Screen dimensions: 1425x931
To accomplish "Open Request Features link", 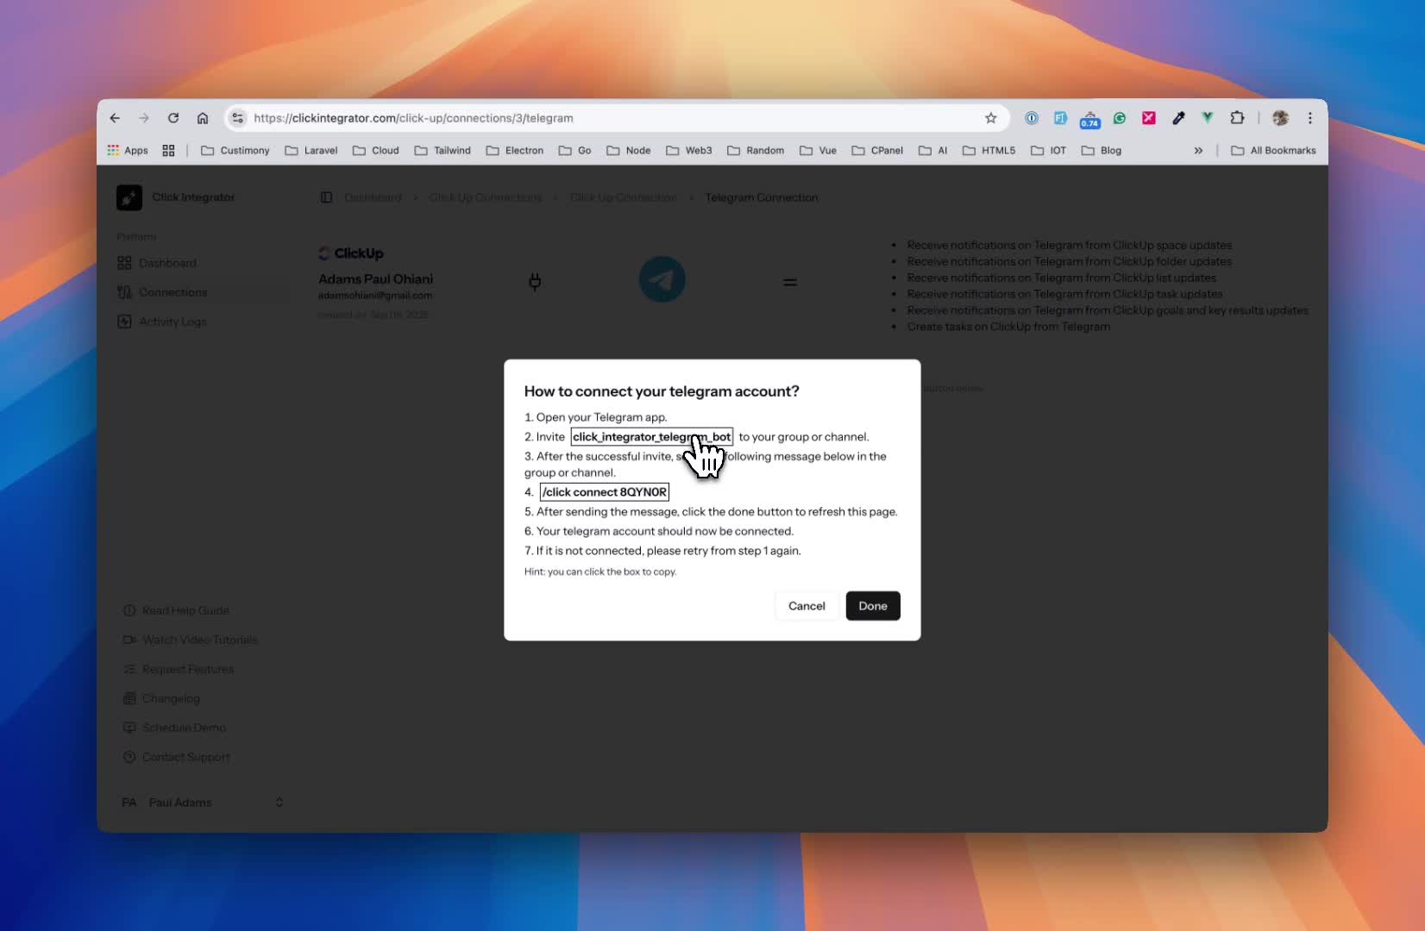I will click(179, 669).
